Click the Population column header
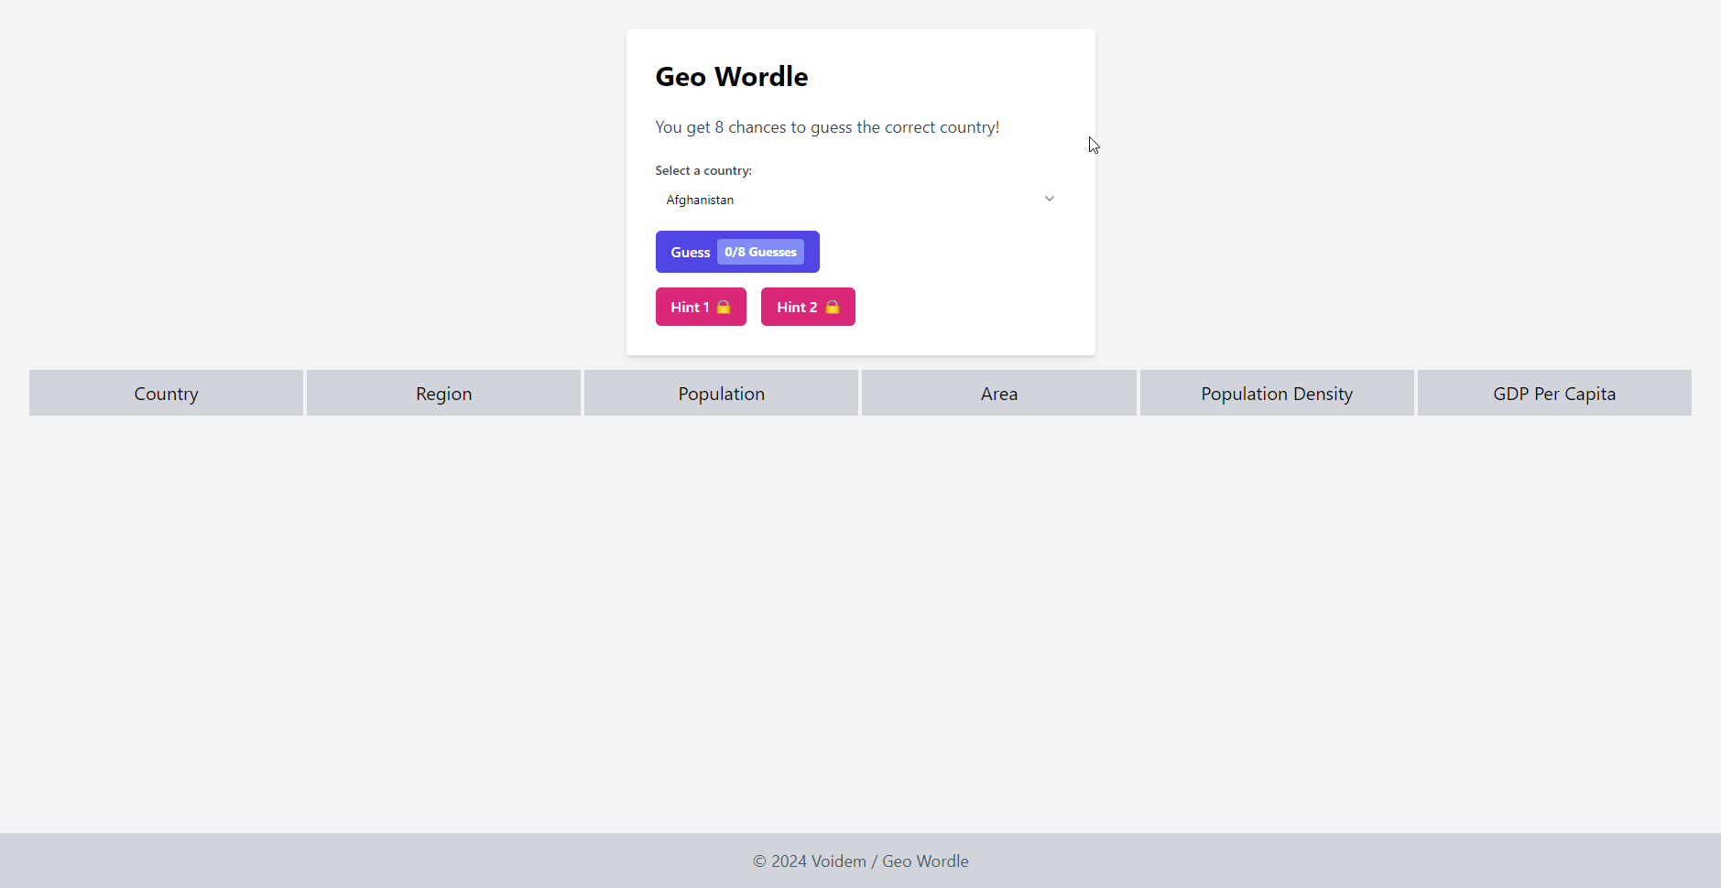The width and height of the screenshot is (1721, 888). [x=721, y=393]
